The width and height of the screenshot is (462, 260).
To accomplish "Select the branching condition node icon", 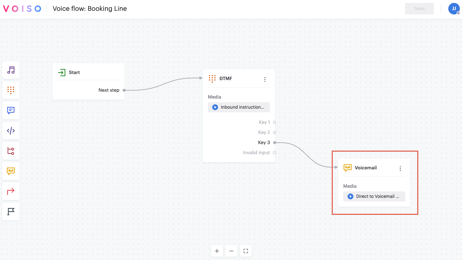I will click(11, 151).
